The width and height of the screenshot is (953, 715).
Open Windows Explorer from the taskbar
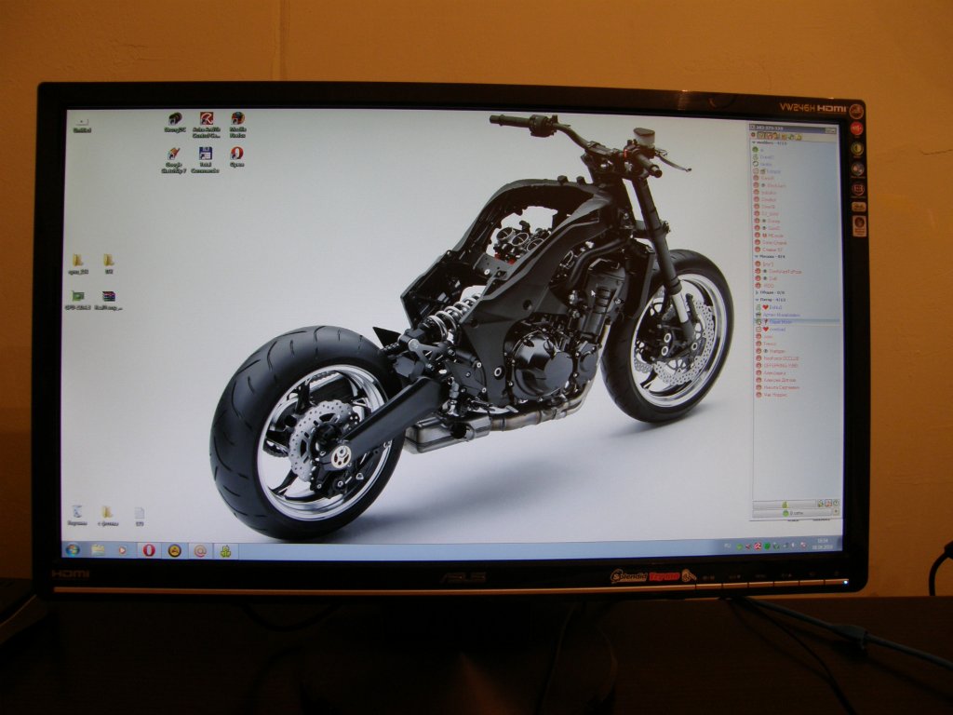click(98, 549)
